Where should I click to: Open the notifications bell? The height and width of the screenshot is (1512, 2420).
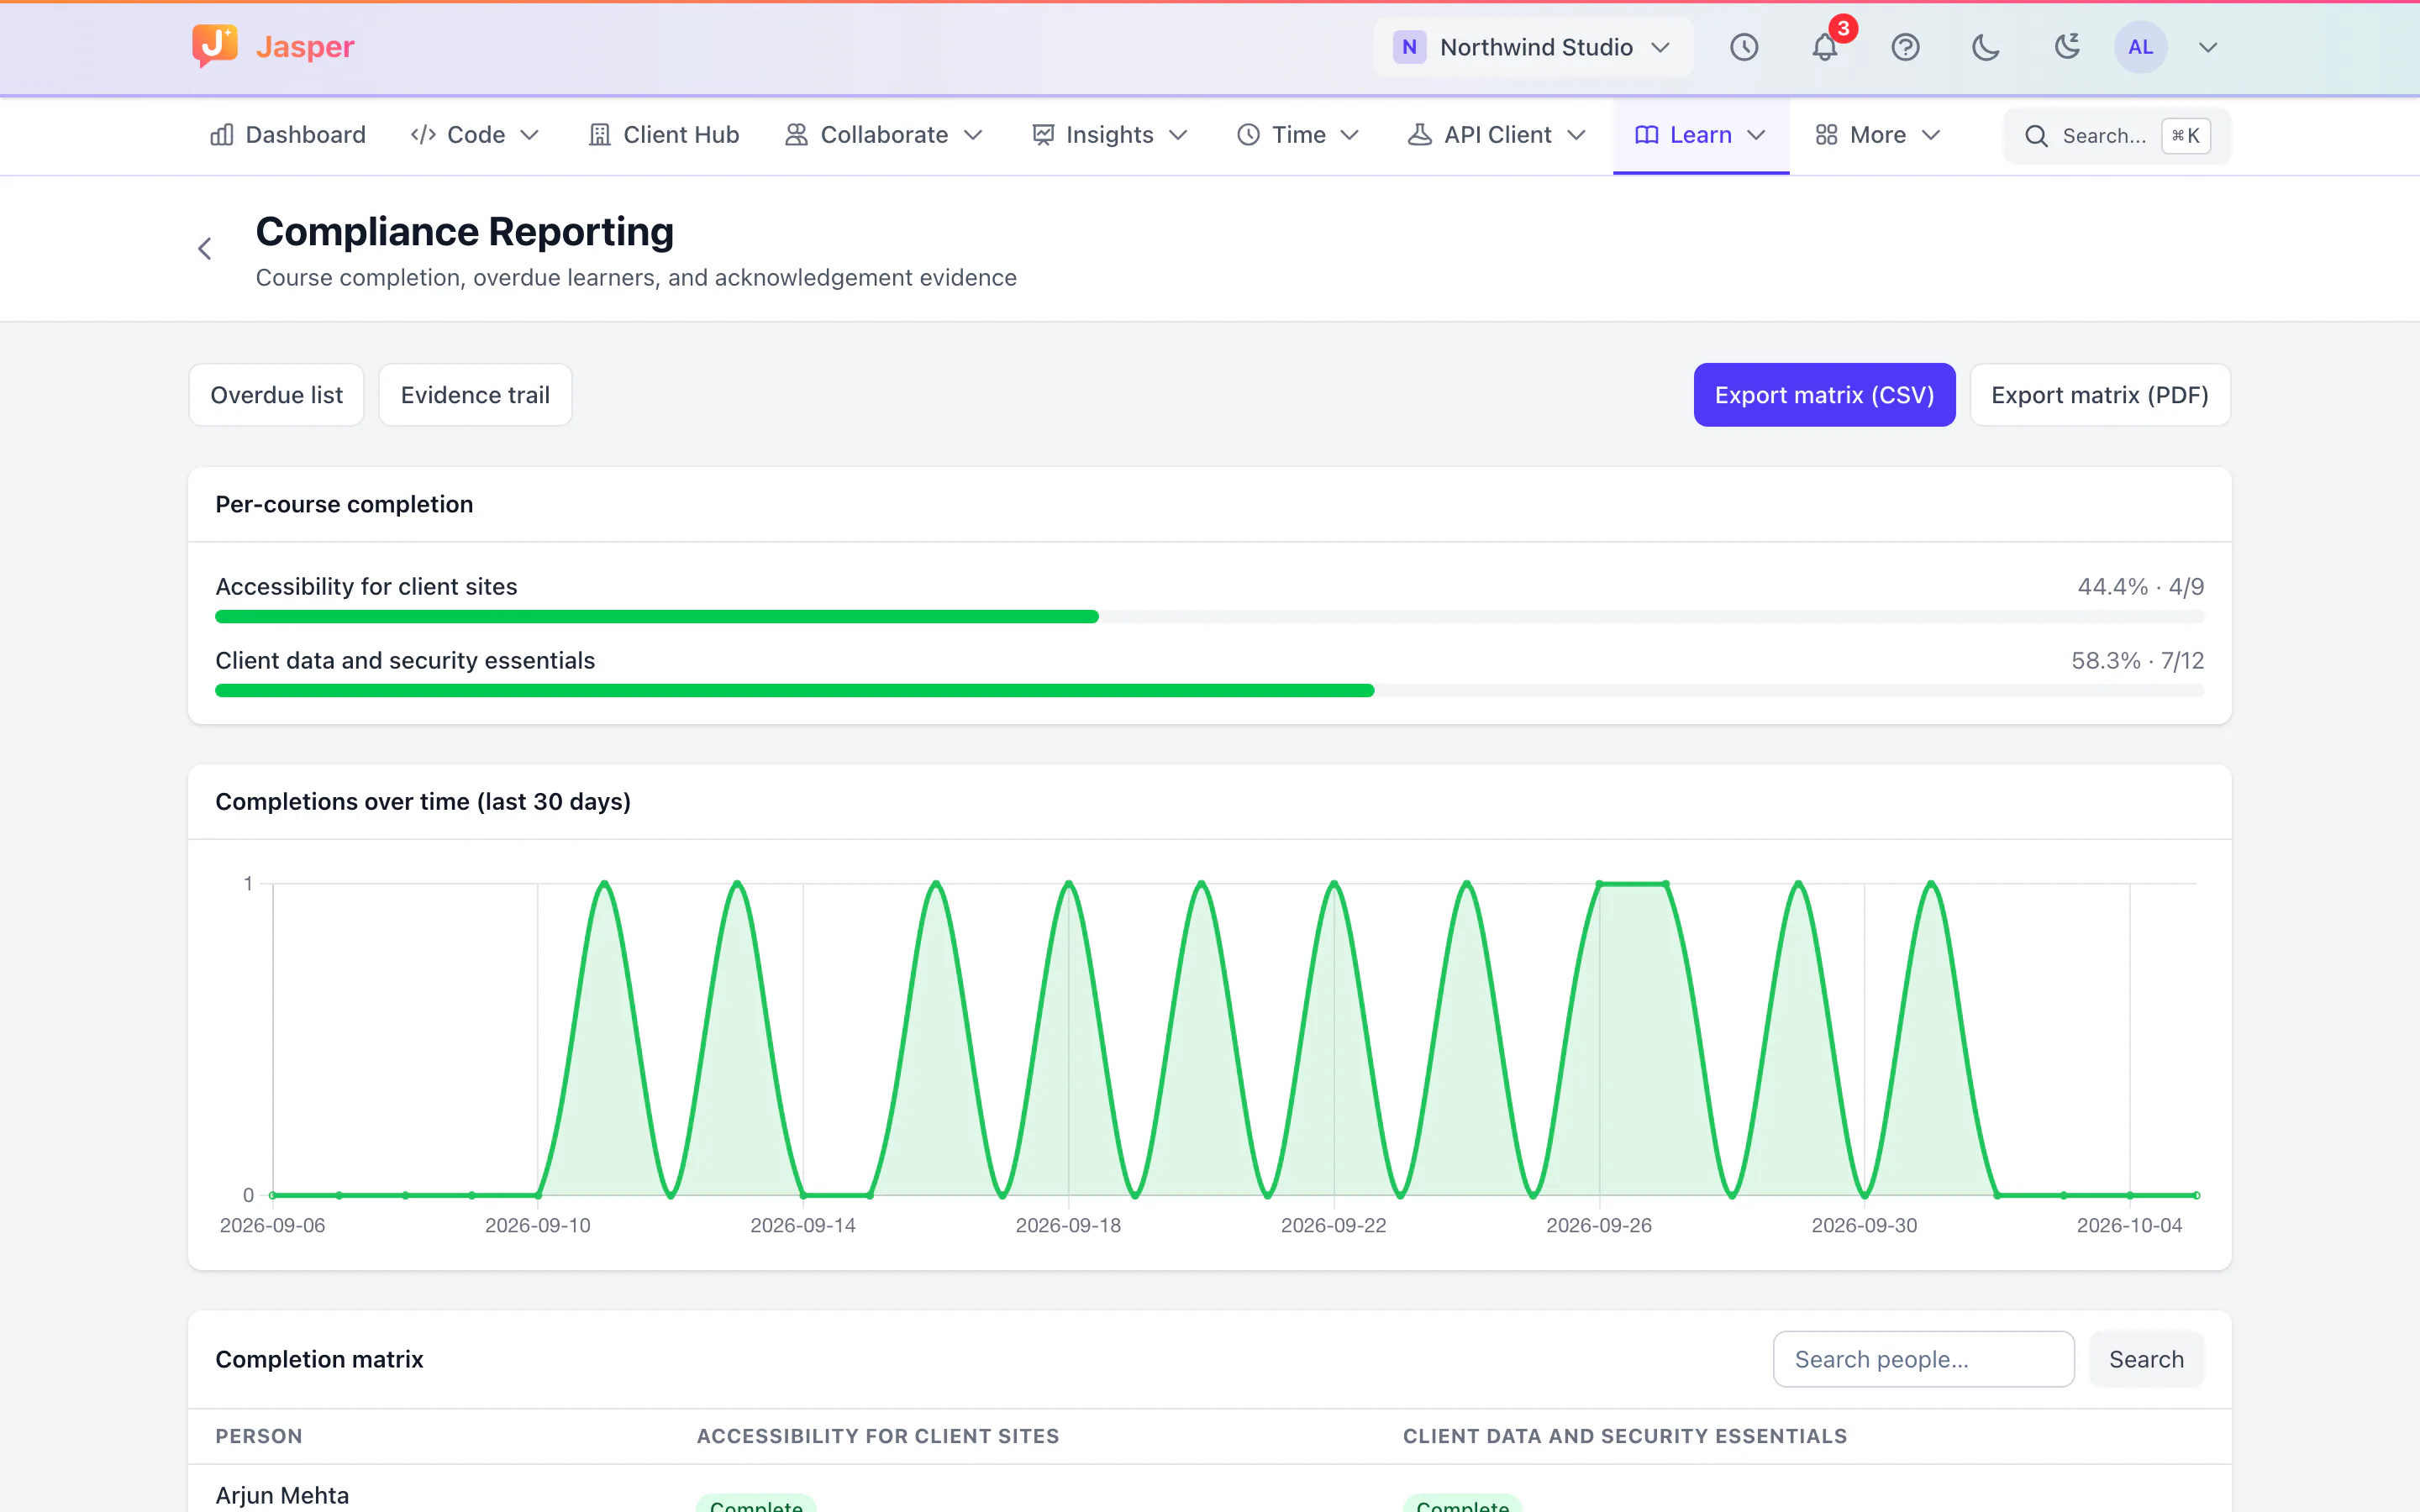point(1825,47)
